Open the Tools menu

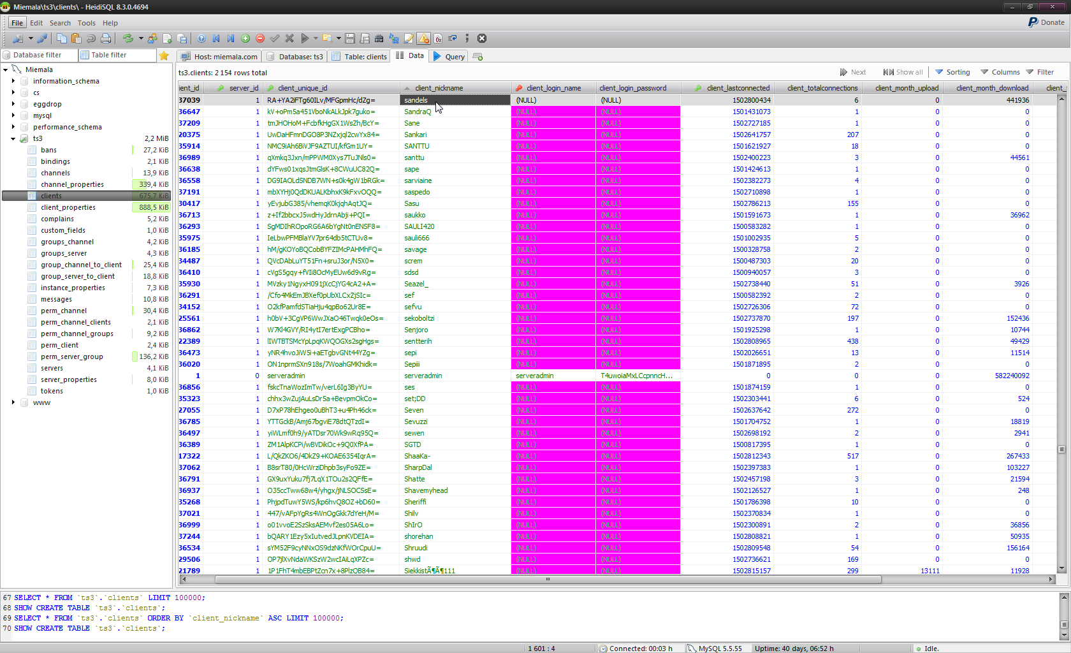(86, 23)
